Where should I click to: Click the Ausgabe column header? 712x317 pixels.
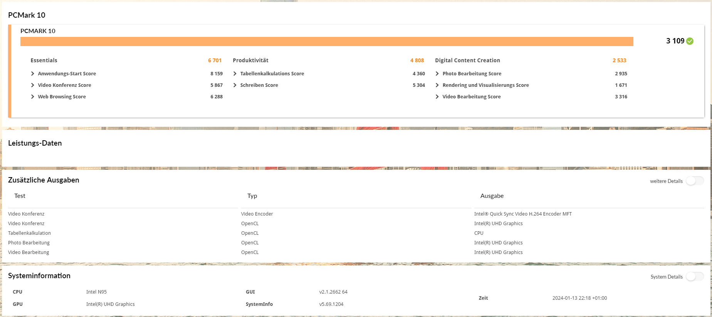(492, 196)
